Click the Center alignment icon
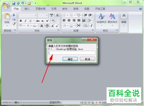This screenshot has width=144, height=106. coord(69,20)
